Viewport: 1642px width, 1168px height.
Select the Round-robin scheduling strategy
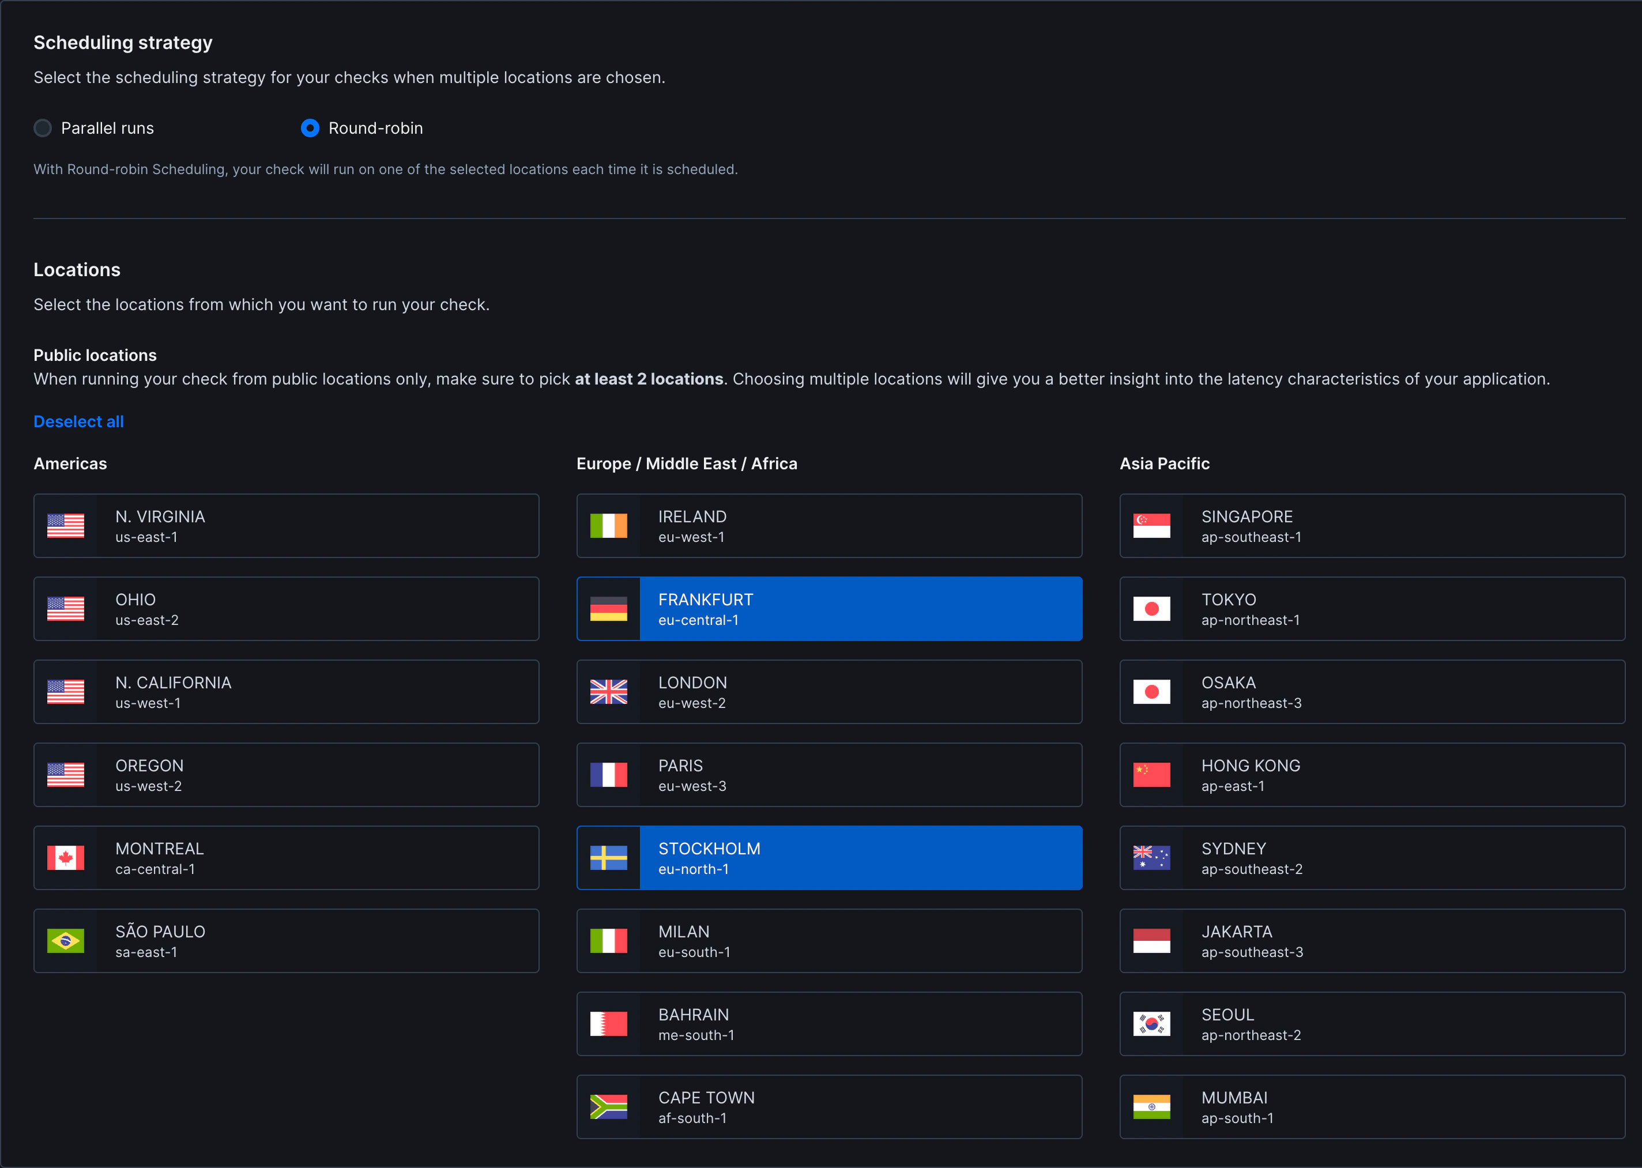point(310,128)
